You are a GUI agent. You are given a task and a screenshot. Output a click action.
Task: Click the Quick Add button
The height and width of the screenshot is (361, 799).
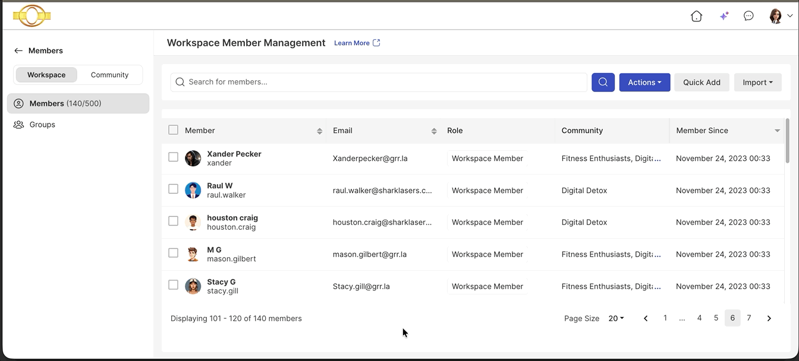click(x=702, y=82)
